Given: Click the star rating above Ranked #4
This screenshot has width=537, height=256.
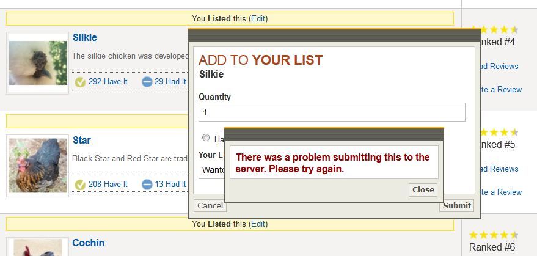Looking at the screenshot, I should click(495, 29).
